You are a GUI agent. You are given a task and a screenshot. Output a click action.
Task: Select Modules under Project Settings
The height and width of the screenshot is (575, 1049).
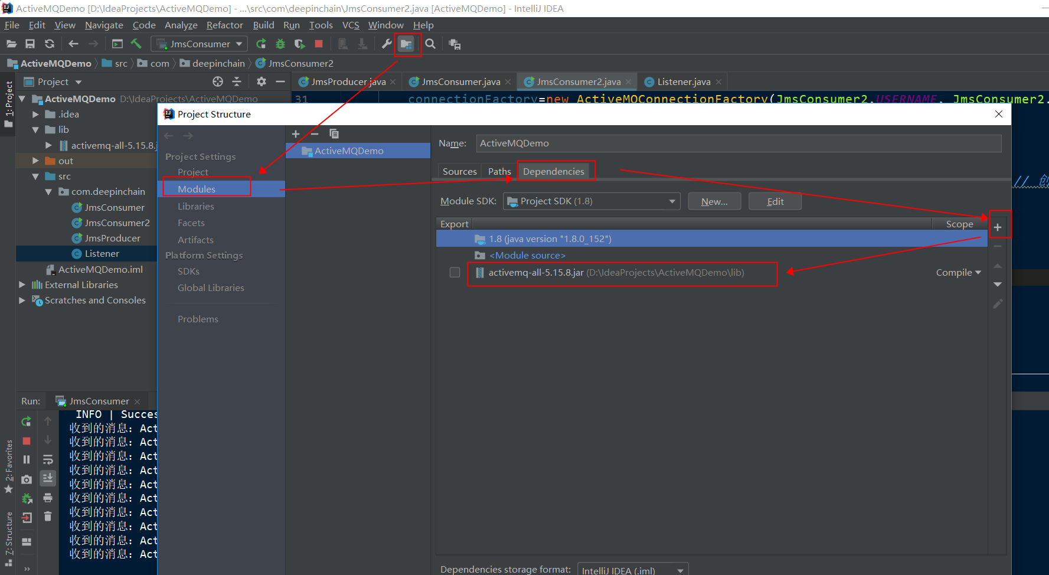tap(198, 188)
